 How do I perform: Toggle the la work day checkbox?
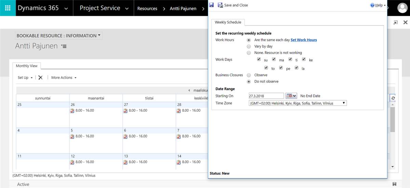(297, 68)
